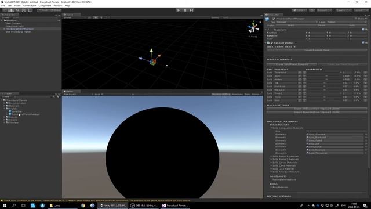
Task: Toggle the Static checkbox in Inspector
Action: click(x=355, y=19)
